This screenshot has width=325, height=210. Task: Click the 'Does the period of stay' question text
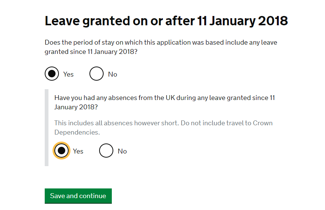coord(161,42)
